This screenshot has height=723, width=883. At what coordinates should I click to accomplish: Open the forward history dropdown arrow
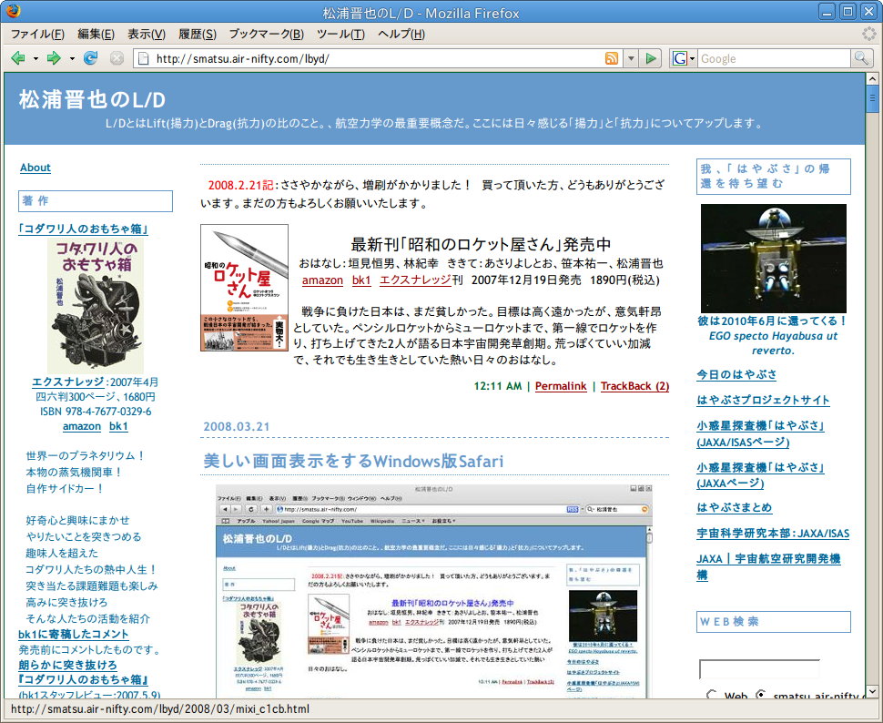click(x=72, y=58)
